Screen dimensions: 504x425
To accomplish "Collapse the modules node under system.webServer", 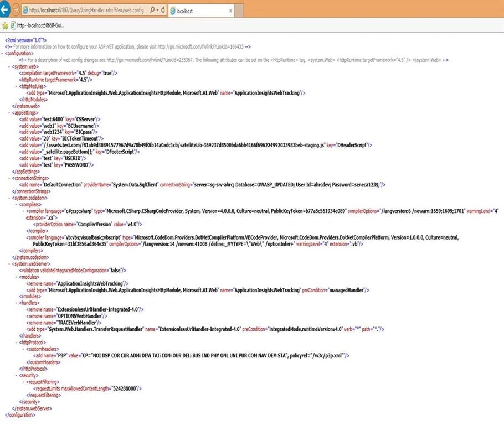I will point(17,277).
